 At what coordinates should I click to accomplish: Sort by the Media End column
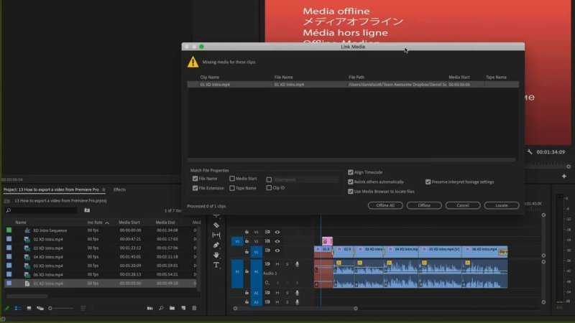point(165,223)
